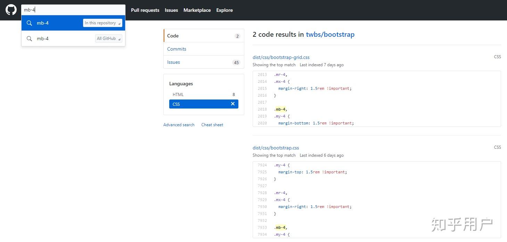Open dist/css/bootstrap.css file result
507x242 pixels.
tap(276, 148)
